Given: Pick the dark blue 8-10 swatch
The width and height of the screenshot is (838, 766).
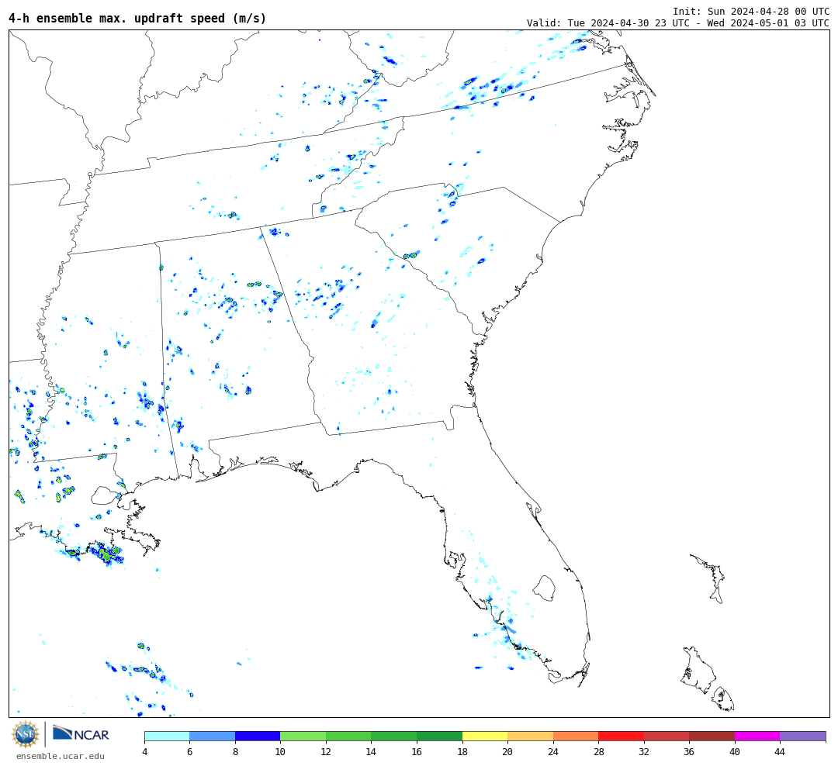Looking at the screenshot, I should (258, 736).
